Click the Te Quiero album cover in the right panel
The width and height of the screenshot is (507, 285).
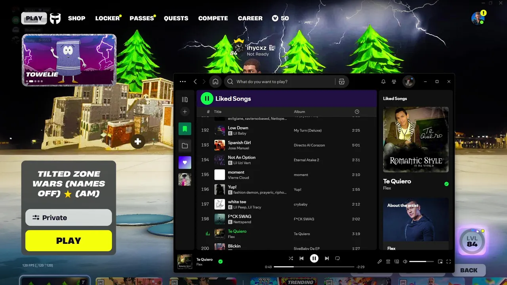pyautogui.click(x=416, y=139)
